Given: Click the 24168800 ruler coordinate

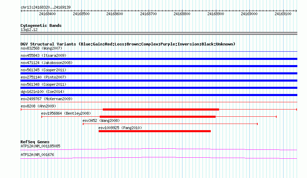Looking at the screenshot, I should point(182,14).
